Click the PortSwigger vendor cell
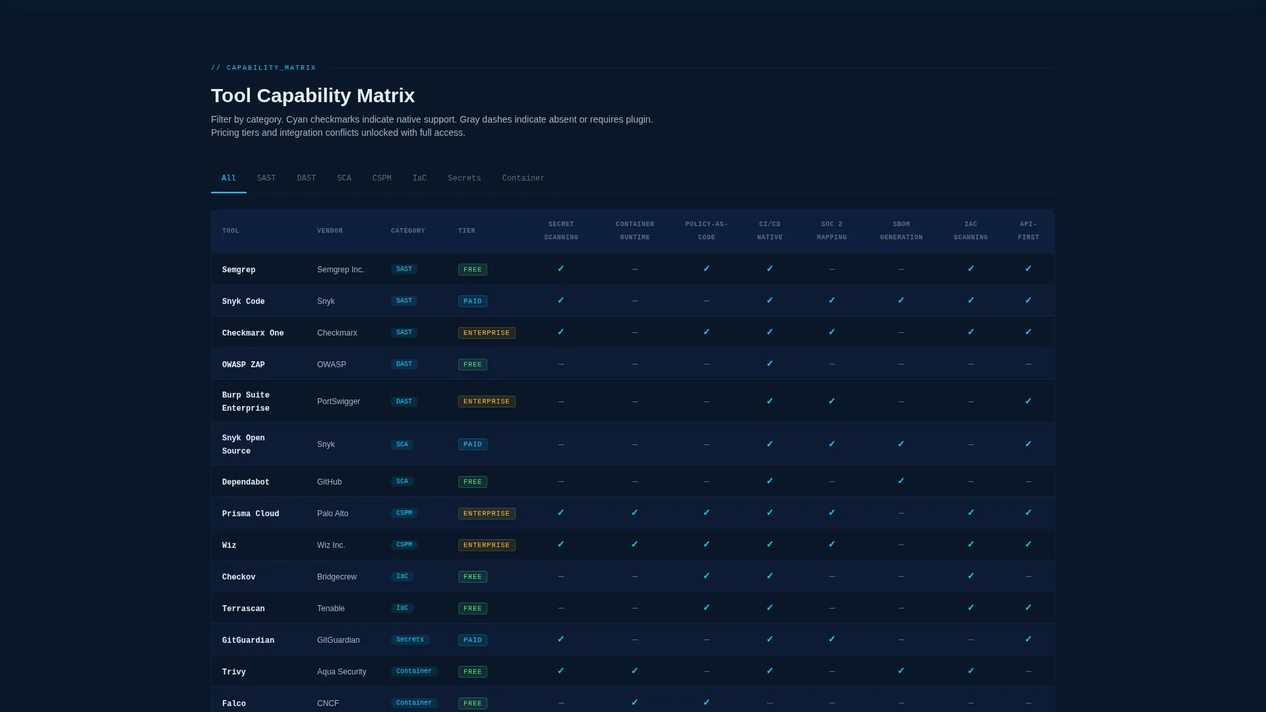Screen dimensions: 1266x712 (338, 401)
